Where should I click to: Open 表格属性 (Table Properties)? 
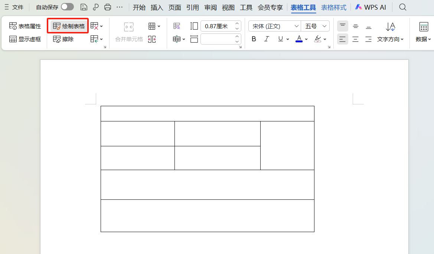coord(25,26)
